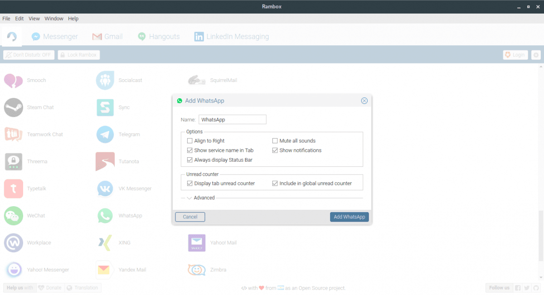Open the Edit menu

(x=19, y=19)
